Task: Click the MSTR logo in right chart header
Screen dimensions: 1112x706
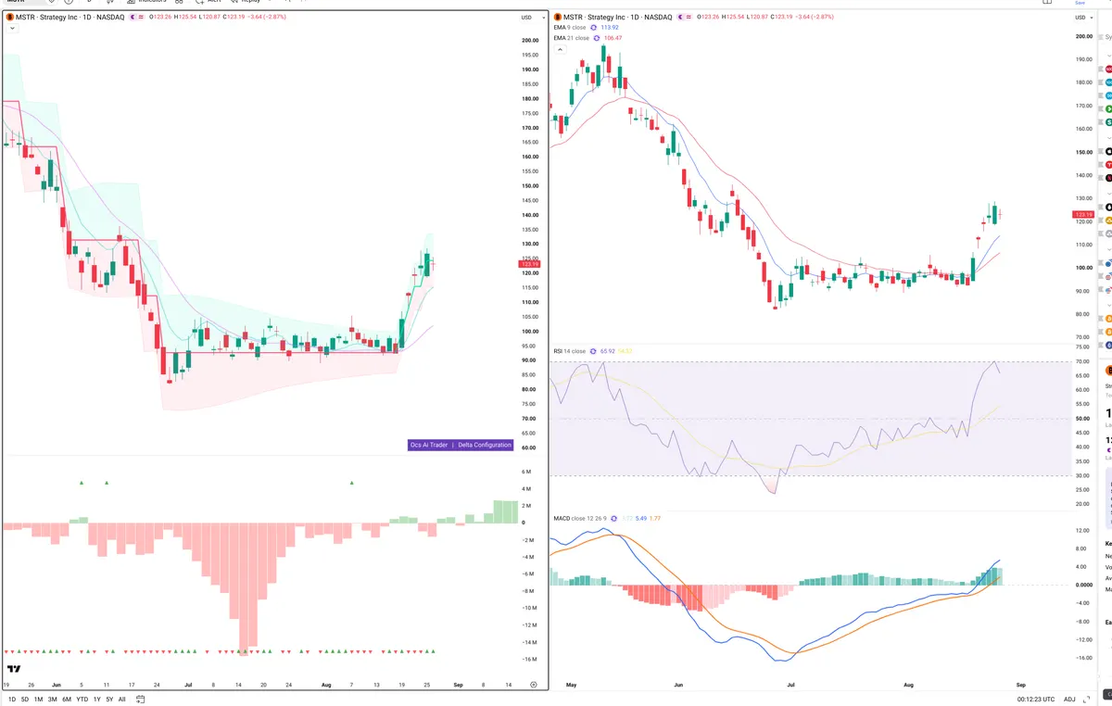Action: [557, 17]
